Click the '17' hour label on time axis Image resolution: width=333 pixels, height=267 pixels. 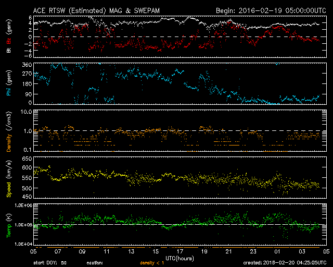pos(180,252)
